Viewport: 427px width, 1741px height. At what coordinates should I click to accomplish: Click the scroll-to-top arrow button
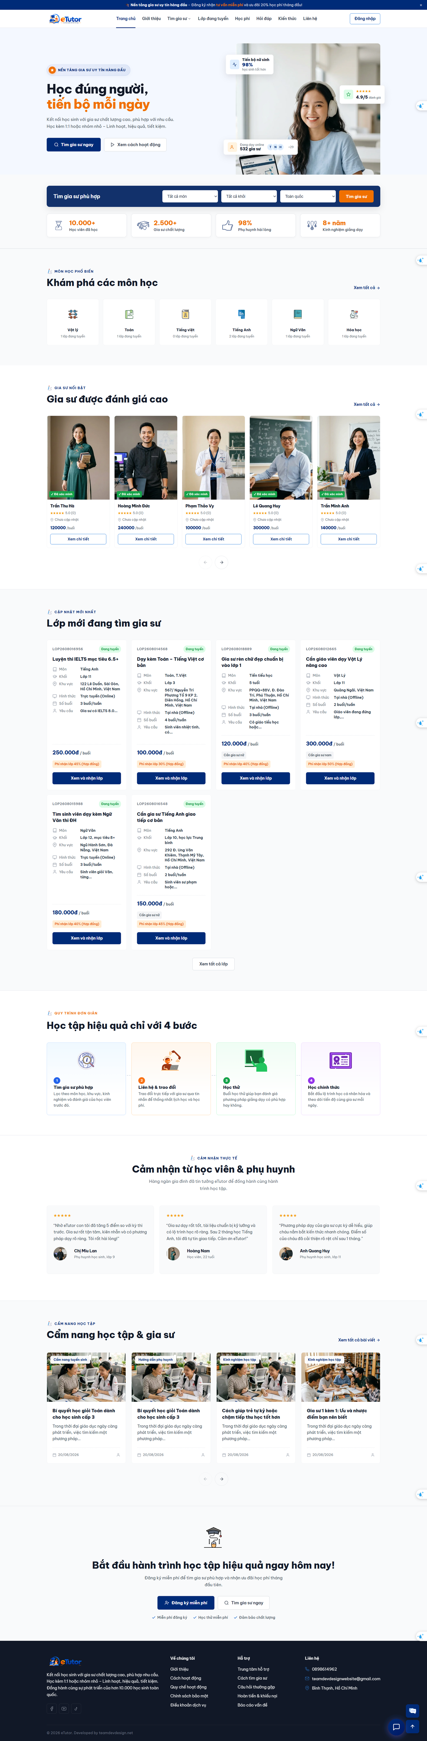pyautogui.click(x=412, y=1726)
